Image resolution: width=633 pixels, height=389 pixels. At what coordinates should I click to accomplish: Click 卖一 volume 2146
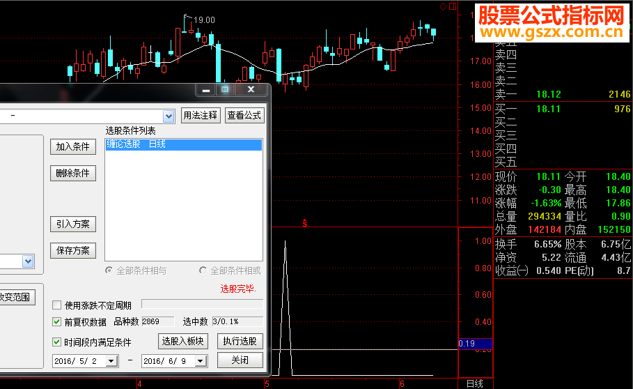click(x=620, y=95)
